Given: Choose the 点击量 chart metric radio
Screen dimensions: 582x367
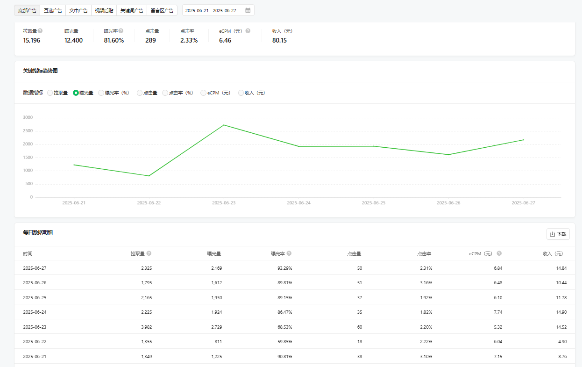Looking at the screenshot, I should coord(140,93).
